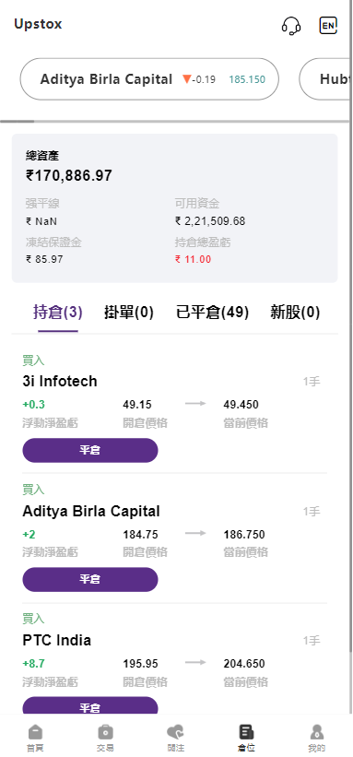Image resolution: width=353 pixels, height=757 pixels.
Task: Open watchlist heart icon in bottom bar
Action: [176, 738]
